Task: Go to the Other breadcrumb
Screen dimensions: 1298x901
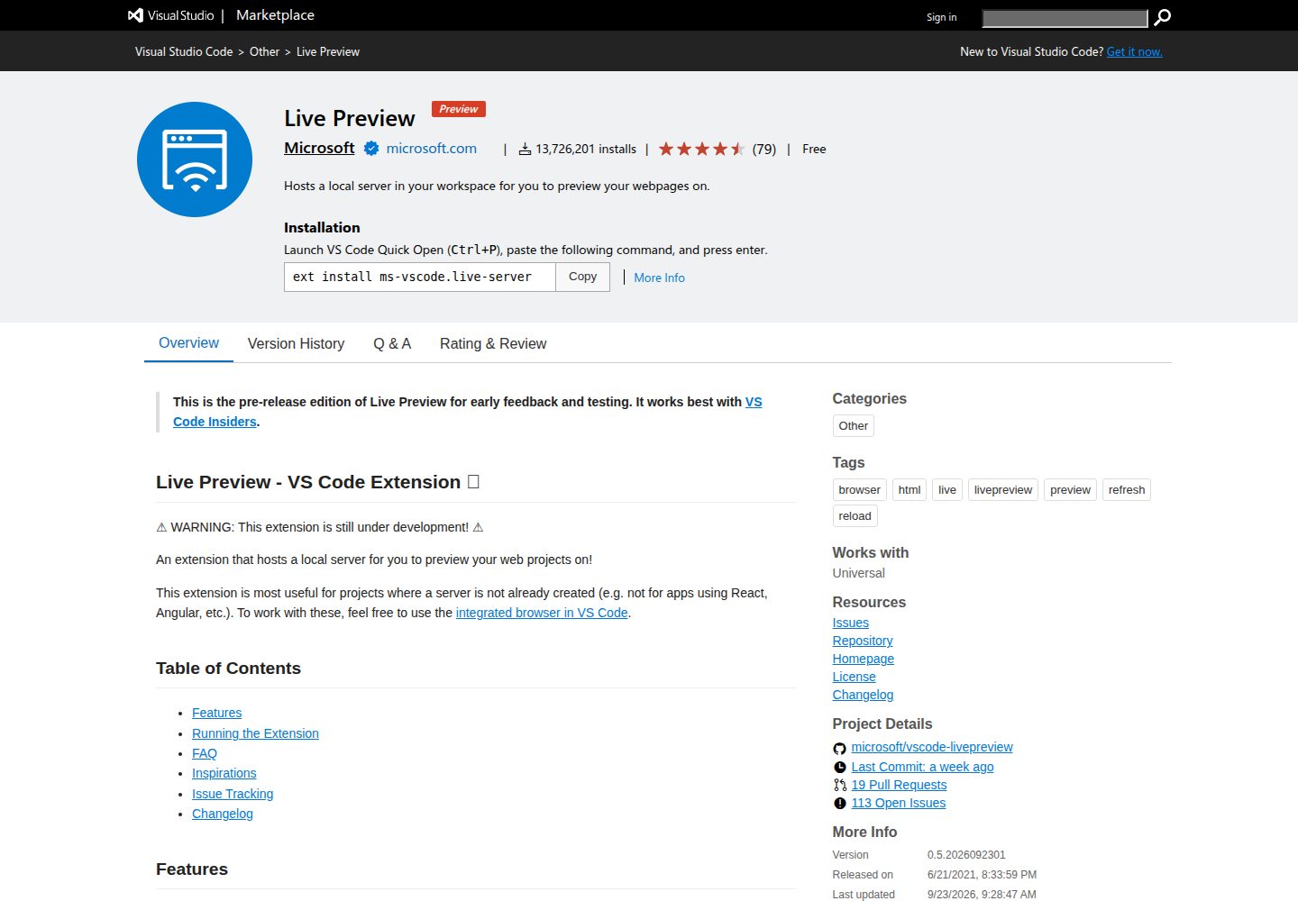Action: point(264,51)
